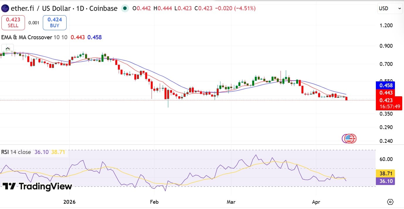Click the hexagon settings icon bottom right

pyautogui.click(x=390, y=202)
